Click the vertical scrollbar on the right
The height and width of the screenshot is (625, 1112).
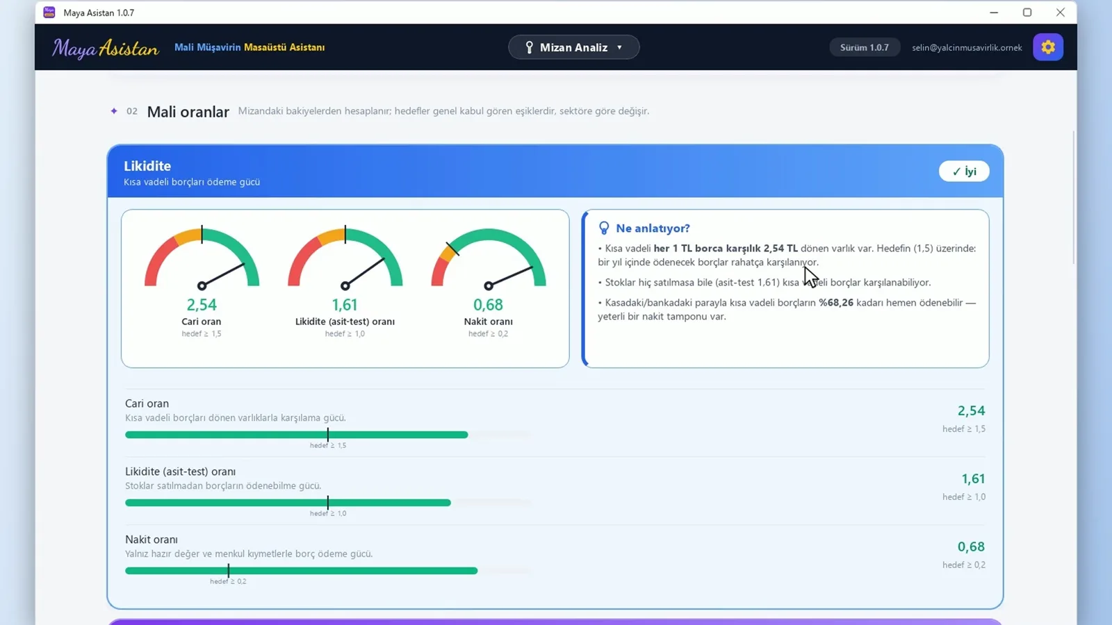pyautogui.click(x=1074, y=198)
